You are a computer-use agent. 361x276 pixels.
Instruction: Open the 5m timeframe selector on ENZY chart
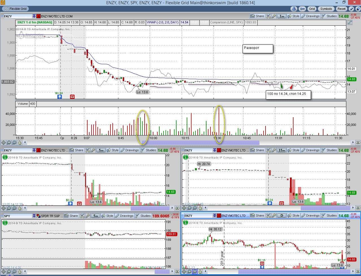point(101,150)
